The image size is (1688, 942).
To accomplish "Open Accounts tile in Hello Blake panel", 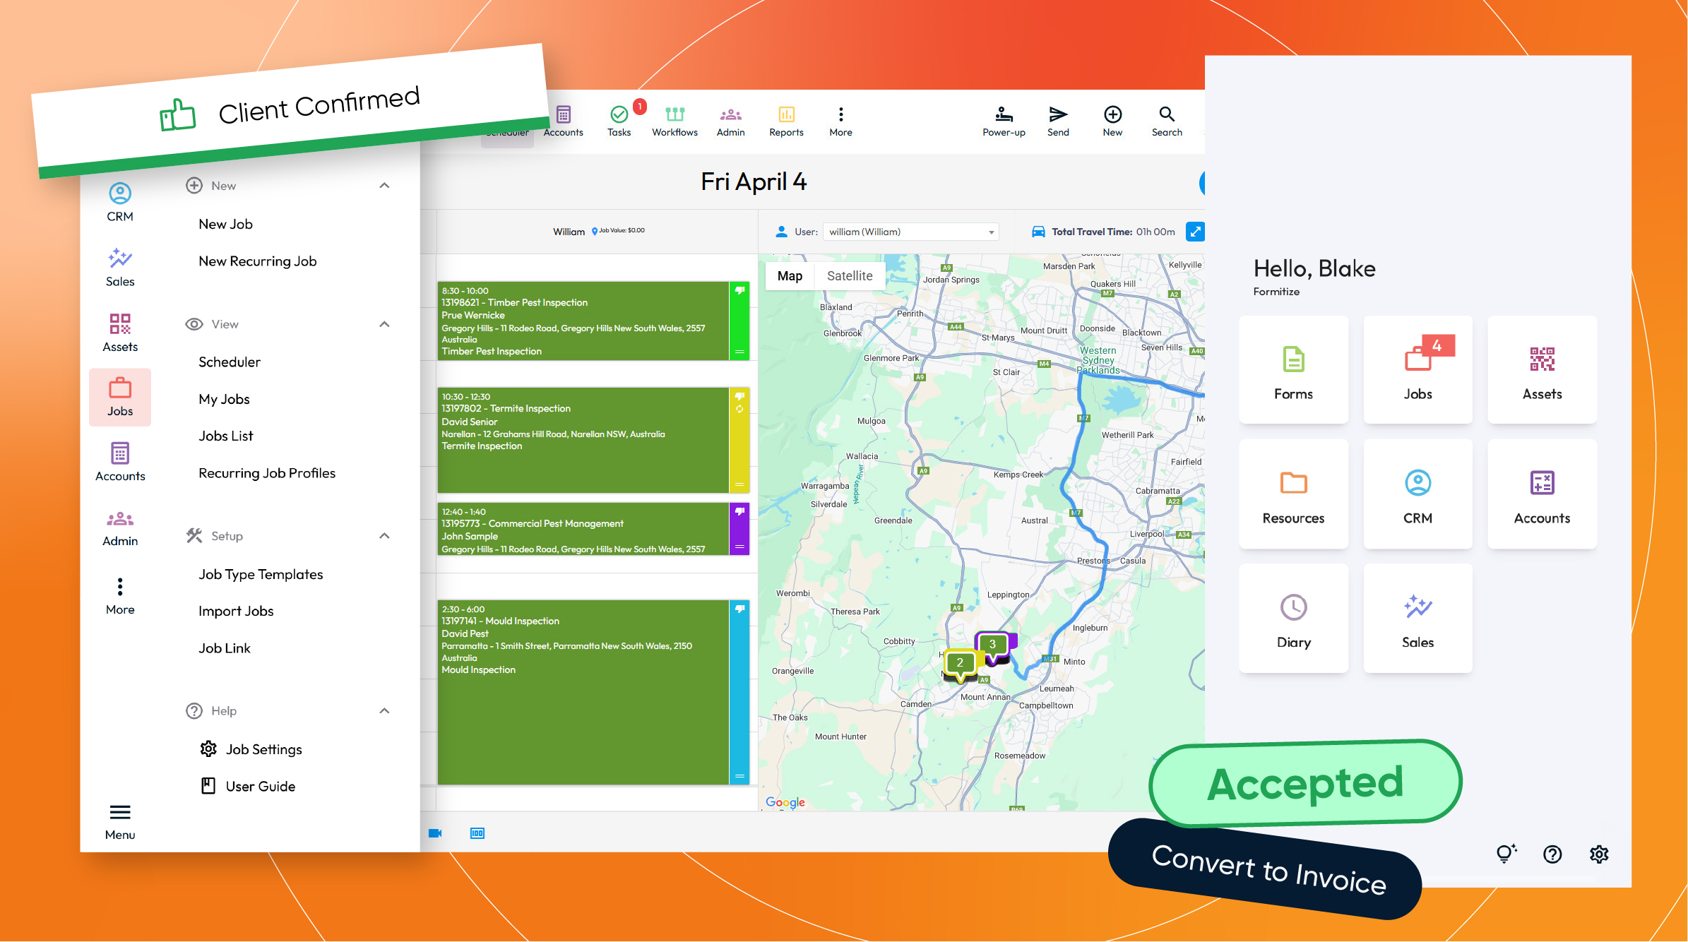I will click(x=1542, y=494).
